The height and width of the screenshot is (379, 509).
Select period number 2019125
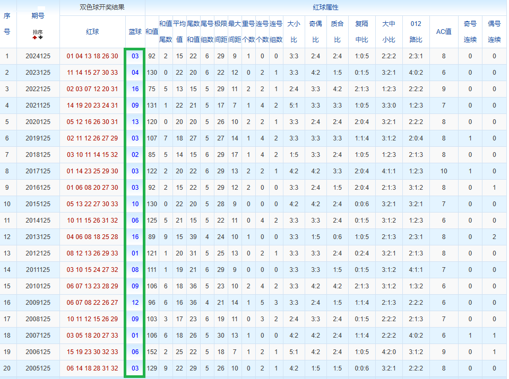pos(38,138)
